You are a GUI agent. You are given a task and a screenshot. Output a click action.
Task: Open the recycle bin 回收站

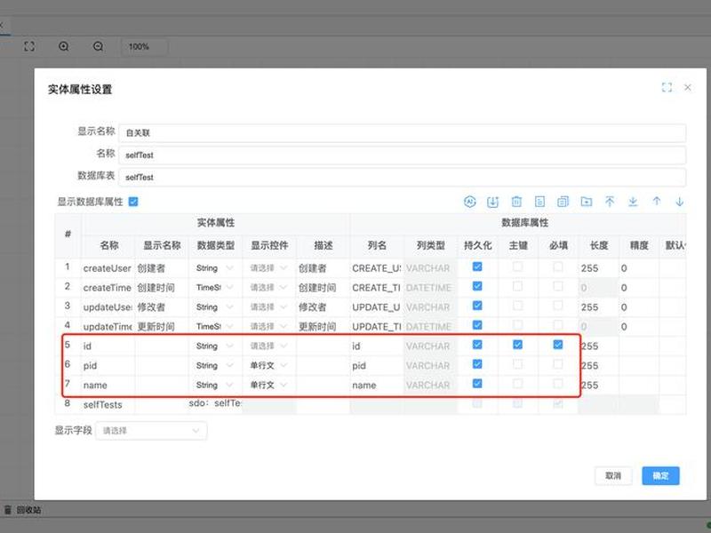23,510
